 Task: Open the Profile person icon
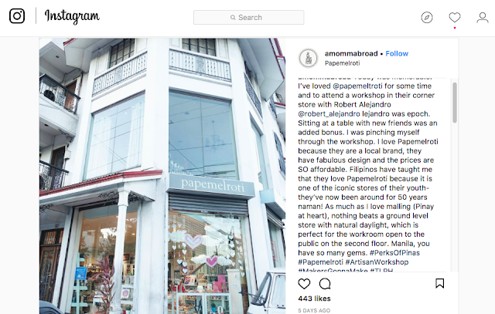pos(483,17)
